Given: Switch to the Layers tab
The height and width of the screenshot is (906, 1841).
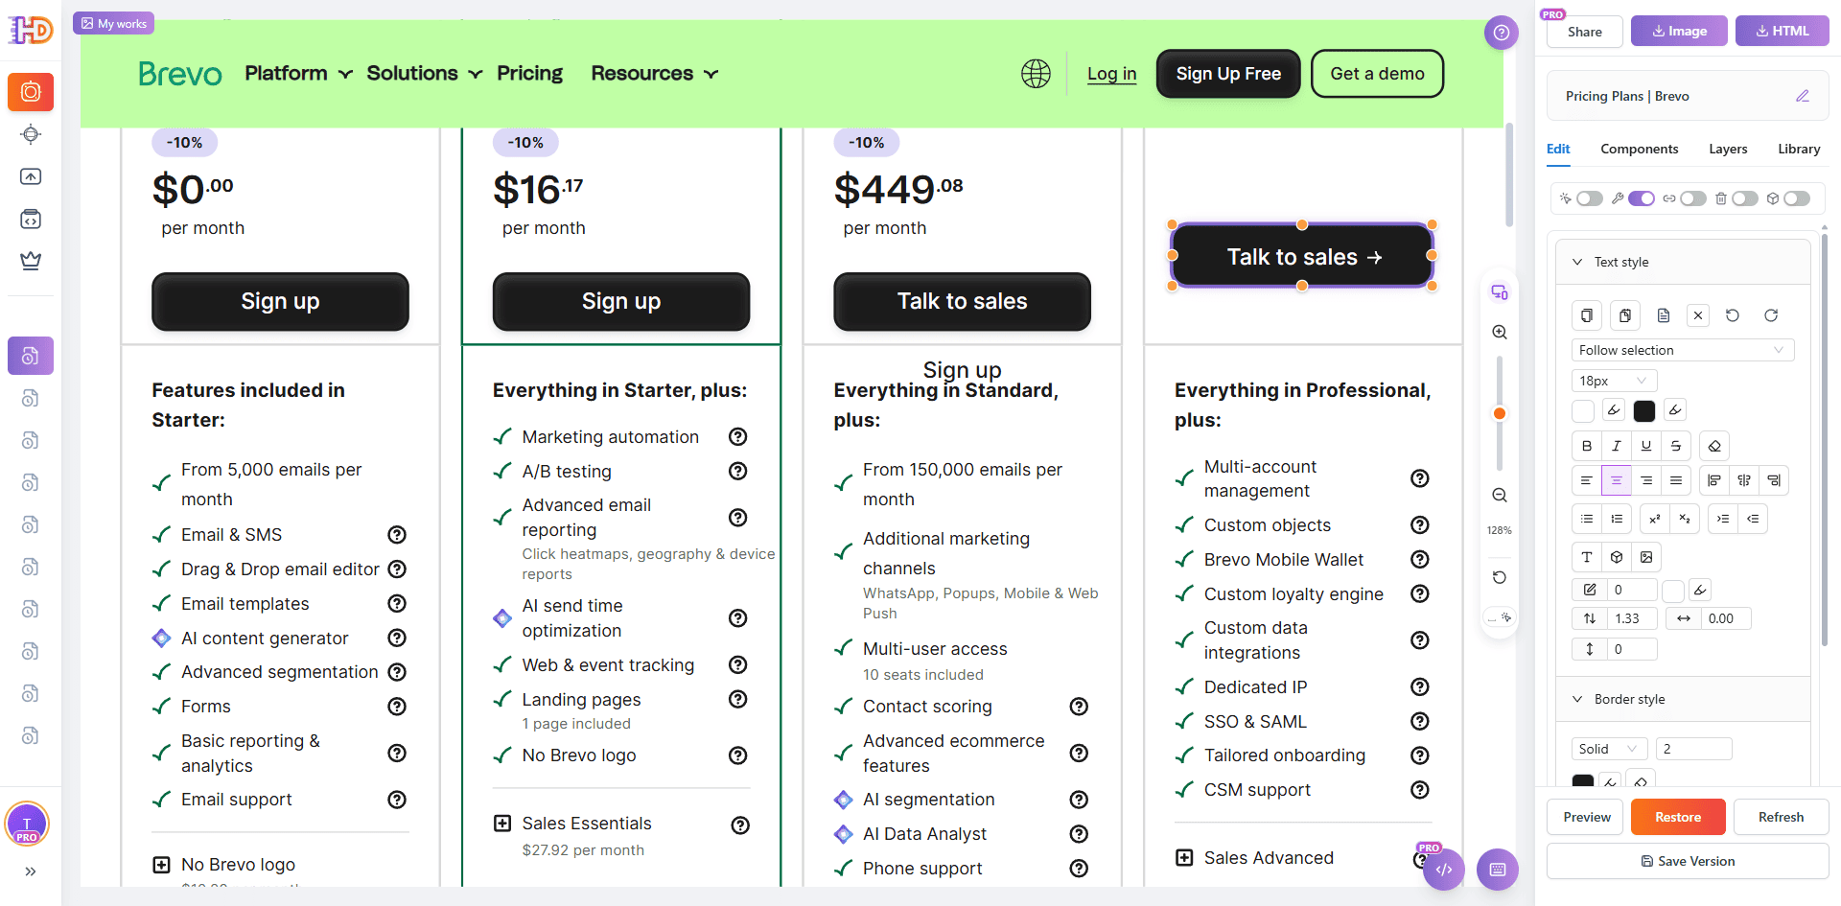Looking at the screenshot, I should click(x=1728, y=149).
